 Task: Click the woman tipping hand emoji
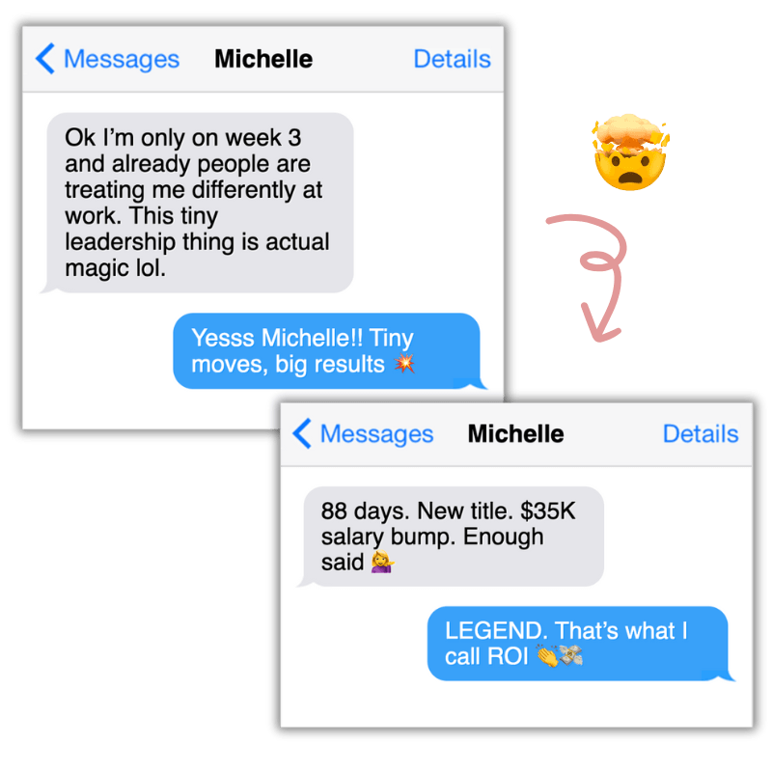(x=382, y=562)
